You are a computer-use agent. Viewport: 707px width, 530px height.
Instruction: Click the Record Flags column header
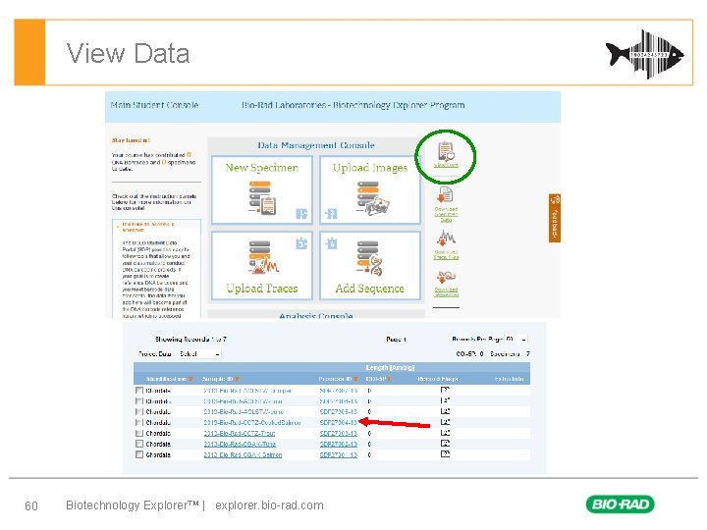click(x=438, y=379)
